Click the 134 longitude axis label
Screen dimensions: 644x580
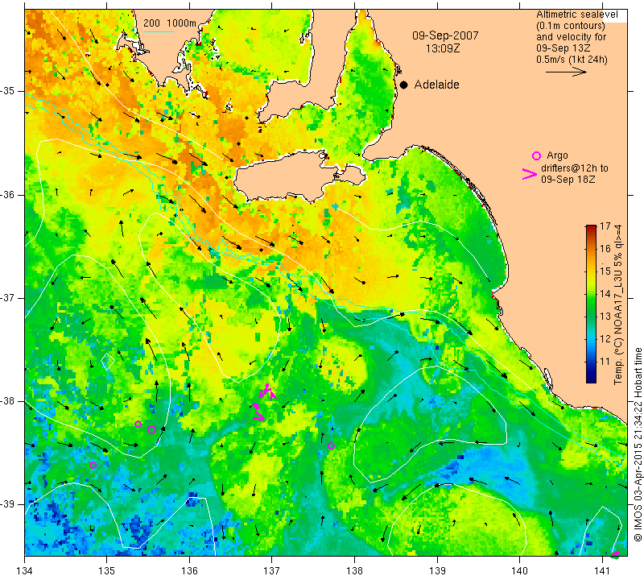(25, 571)
